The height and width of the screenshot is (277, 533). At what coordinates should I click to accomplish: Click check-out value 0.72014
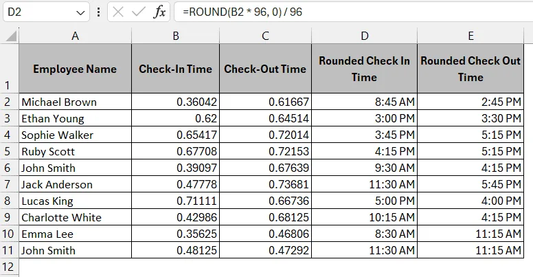(265, 135)
